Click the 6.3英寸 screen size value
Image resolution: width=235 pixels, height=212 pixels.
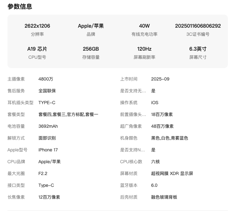pyautogui.click(x=198, y=49)
